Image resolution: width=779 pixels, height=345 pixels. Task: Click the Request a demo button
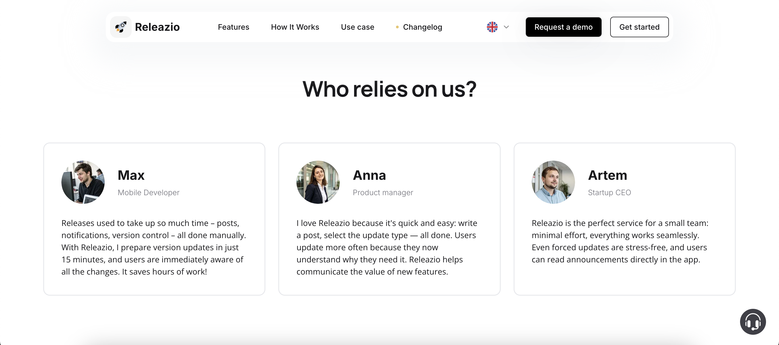(x=563, y=27)
